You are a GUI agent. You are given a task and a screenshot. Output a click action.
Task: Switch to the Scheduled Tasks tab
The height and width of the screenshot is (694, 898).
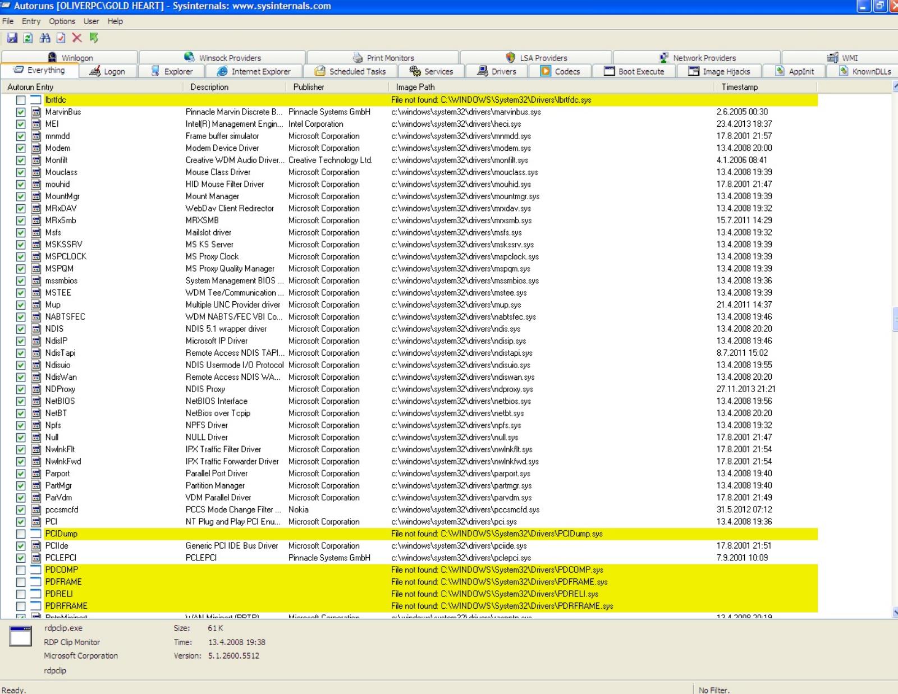click(x=350, y=71)
